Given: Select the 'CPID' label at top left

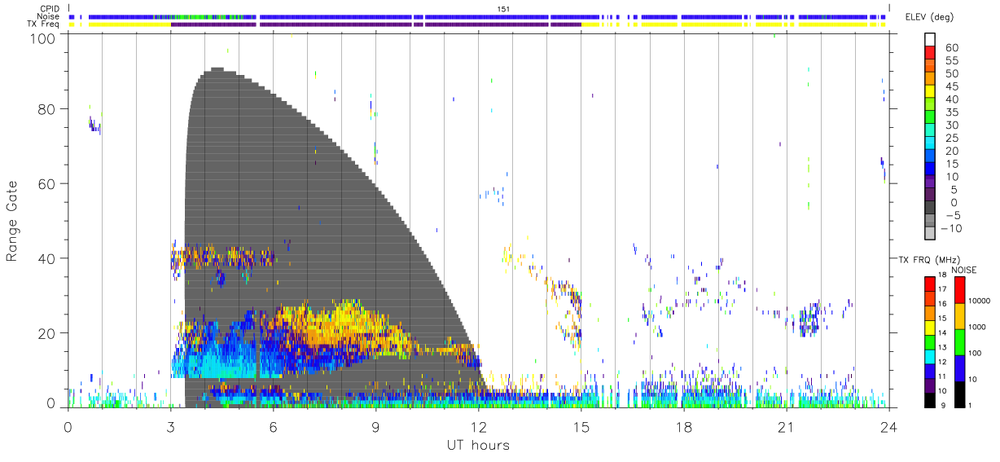Looking at the screenshot, I should [x=50, y=9].
